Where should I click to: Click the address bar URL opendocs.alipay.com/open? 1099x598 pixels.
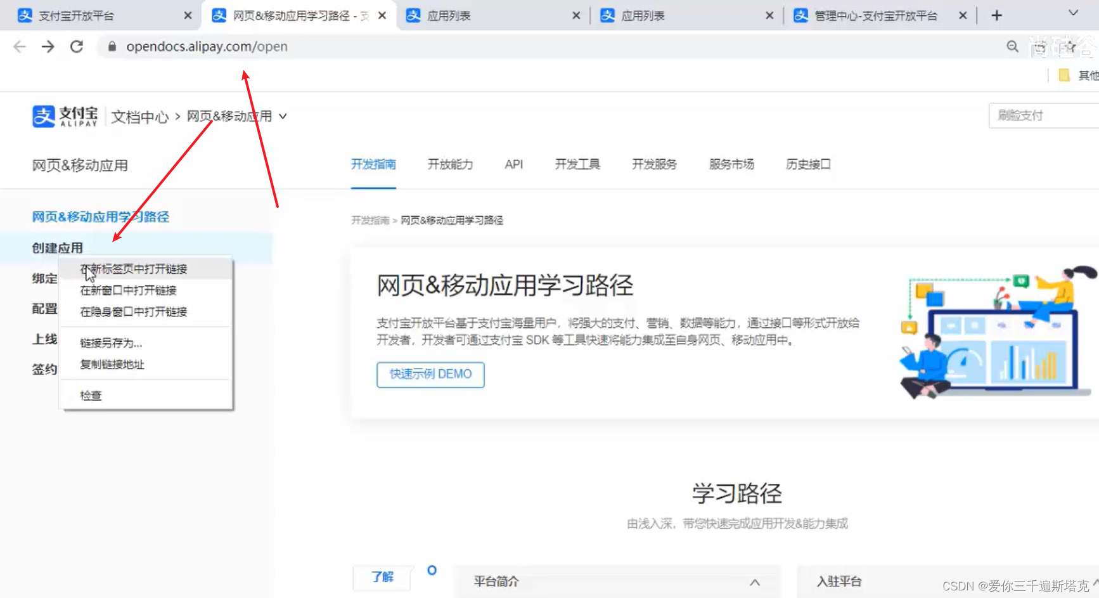tap(207, 46)
